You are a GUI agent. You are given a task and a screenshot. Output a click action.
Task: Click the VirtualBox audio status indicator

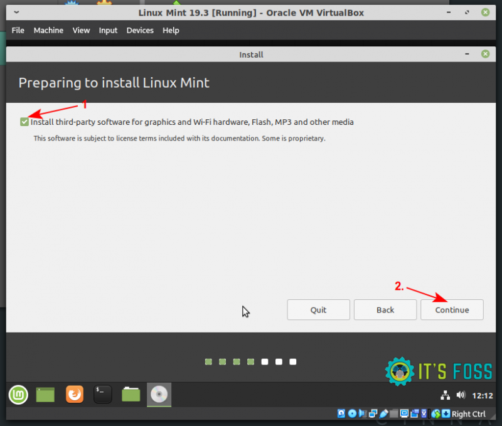click(363, 413)
